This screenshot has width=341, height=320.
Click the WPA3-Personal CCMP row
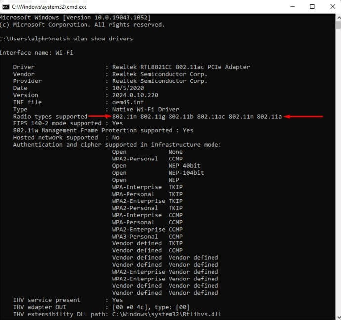[147, 237]
